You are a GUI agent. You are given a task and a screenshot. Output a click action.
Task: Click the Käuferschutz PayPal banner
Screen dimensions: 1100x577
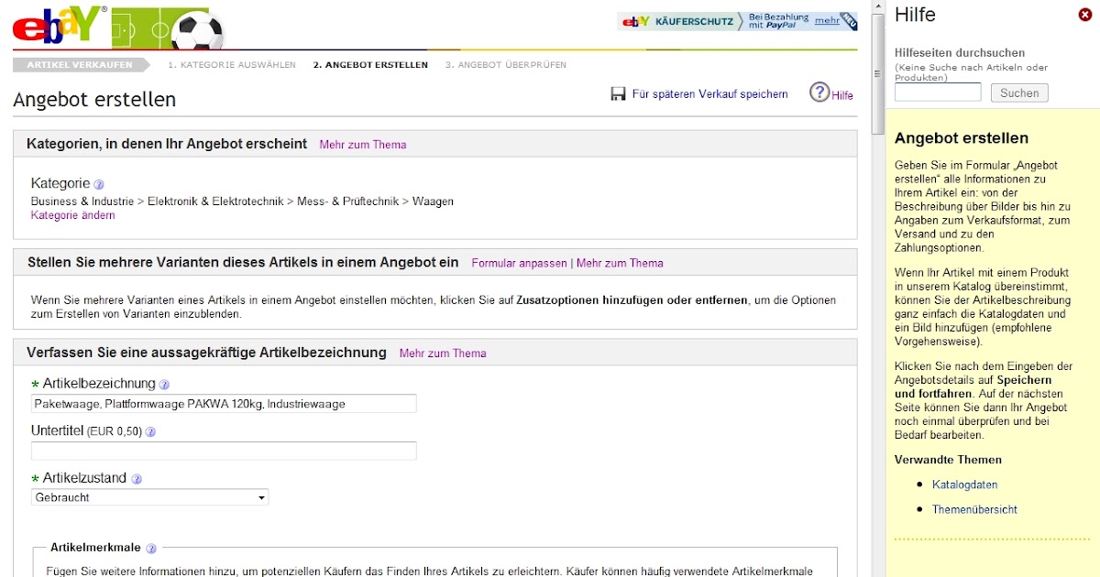[737, 21]
